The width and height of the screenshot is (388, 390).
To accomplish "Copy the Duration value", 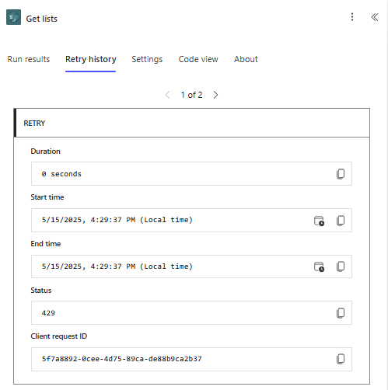I will click(341, 174).
